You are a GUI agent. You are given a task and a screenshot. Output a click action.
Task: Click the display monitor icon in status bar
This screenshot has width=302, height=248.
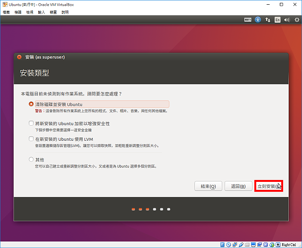tap(253, 245)
